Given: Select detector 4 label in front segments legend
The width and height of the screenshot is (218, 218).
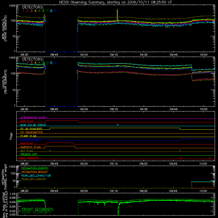Looking at the screenshot, I should (35, 11).
